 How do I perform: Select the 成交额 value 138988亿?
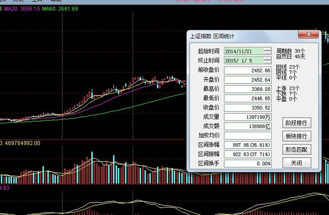[248, 126]
